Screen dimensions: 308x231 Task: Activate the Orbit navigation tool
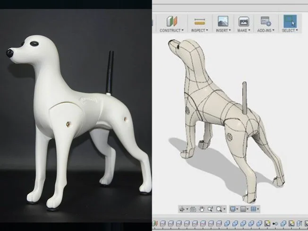183,209
